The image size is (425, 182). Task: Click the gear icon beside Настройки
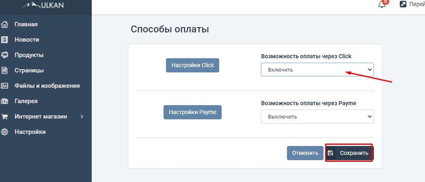pyautogui.click(x=4, y=132)
